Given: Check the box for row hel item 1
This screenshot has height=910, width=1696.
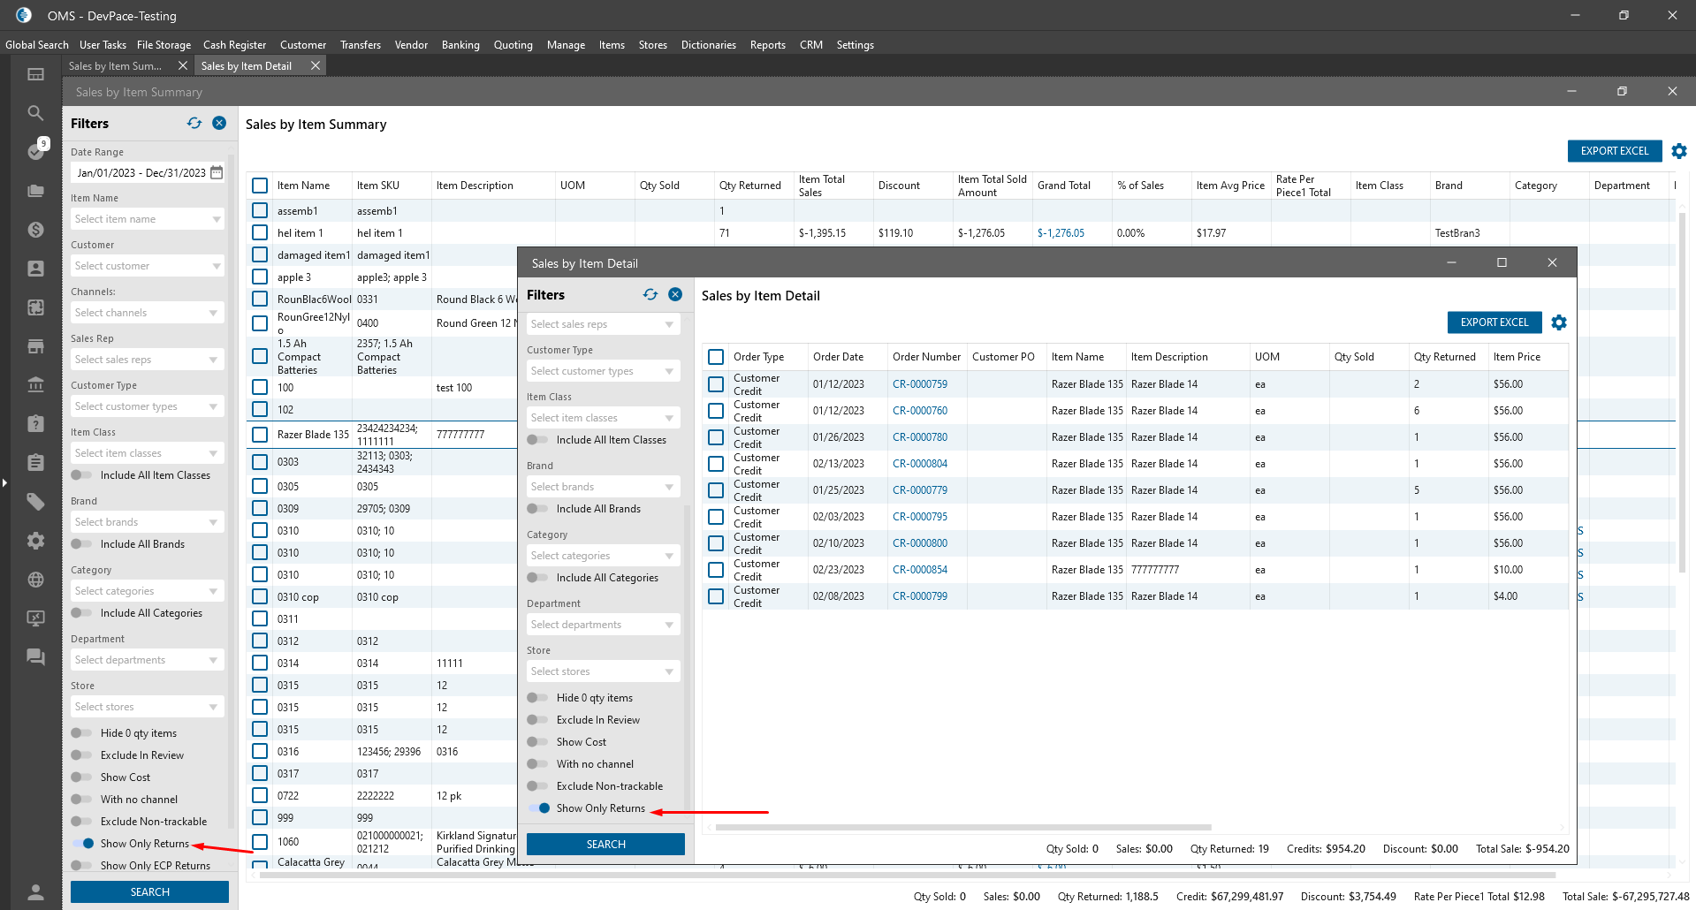Looking at the screenshot, I should [x=260, y=233].
